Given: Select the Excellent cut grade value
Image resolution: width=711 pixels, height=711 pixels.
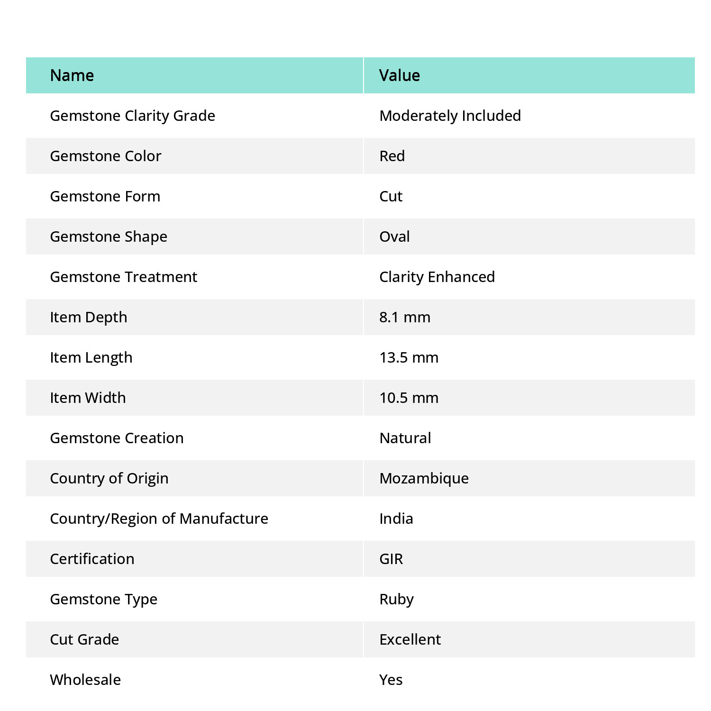Looking at the screenshot, I should 410,639.
